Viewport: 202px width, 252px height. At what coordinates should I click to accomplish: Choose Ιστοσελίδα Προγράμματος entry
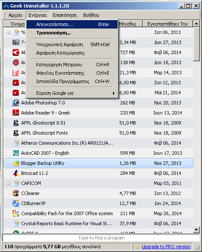[72, 81]
